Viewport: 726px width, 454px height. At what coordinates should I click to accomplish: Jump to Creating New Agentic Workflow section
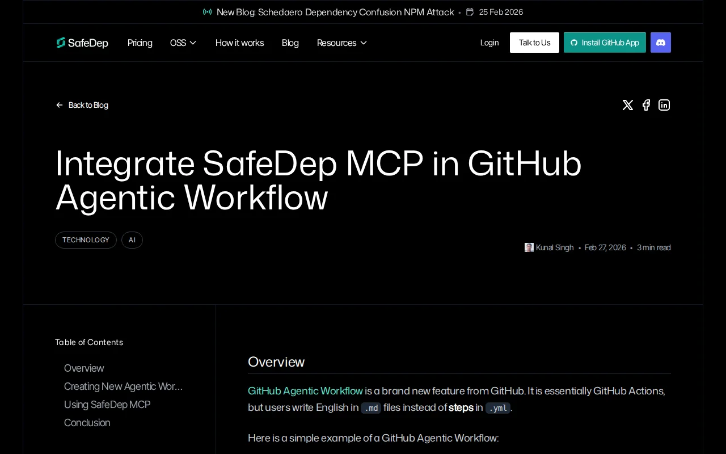pyautogui.click(x=123, y=386)
